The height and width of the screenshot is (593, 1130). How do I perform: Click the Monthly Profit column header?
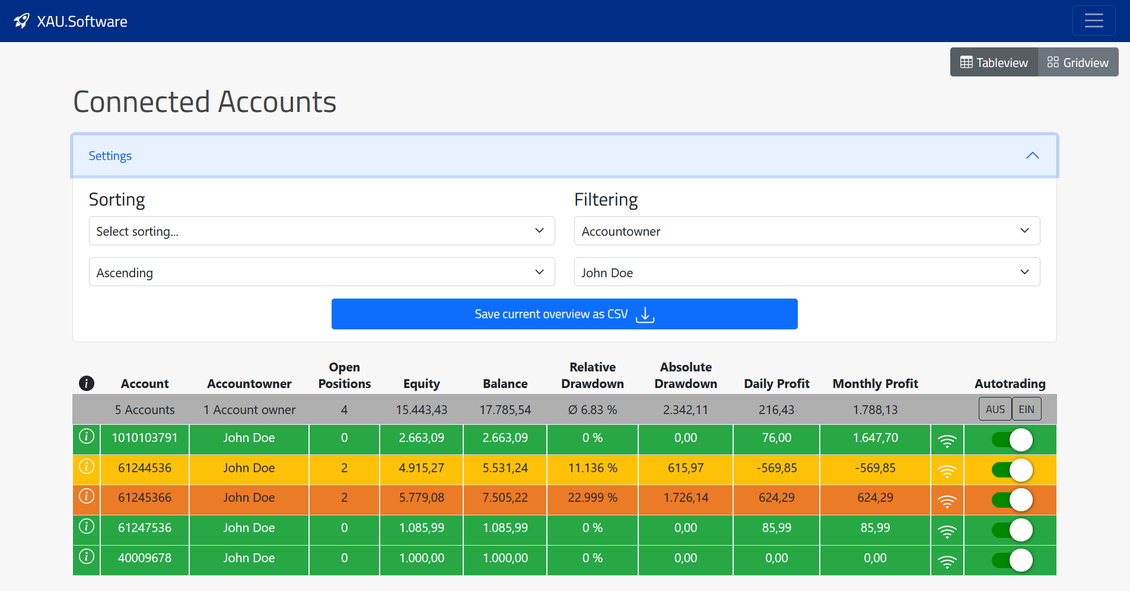pos(875,383)
